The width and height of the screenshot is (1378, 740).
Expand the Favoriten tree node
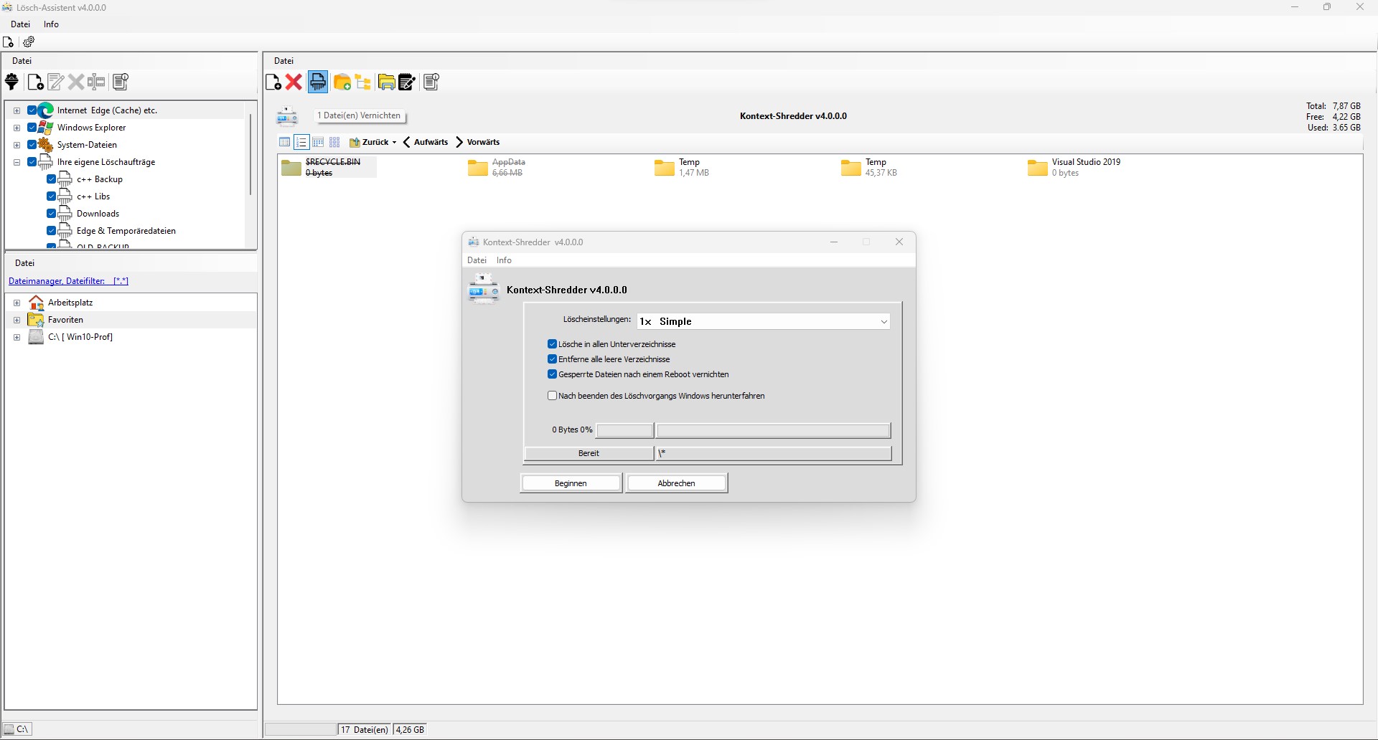point(17,320)
